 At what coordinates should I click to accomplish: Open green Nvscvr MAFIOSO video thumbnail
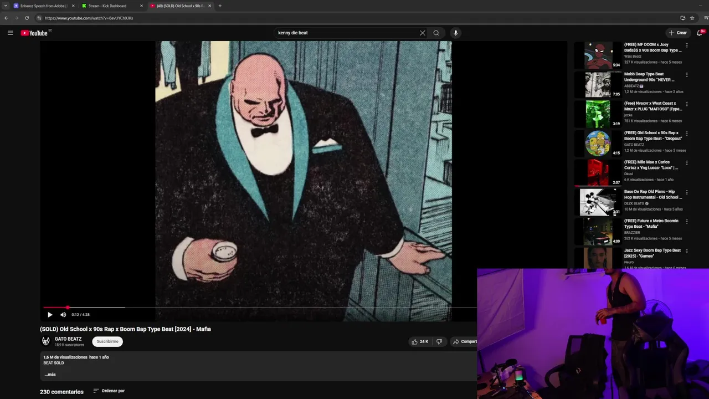[x=598, y=114]
